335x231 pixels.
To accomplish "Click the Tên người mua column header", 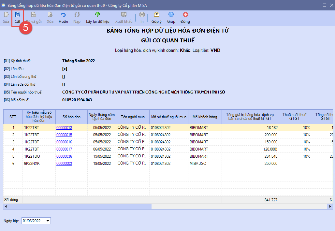I will 133,117.
